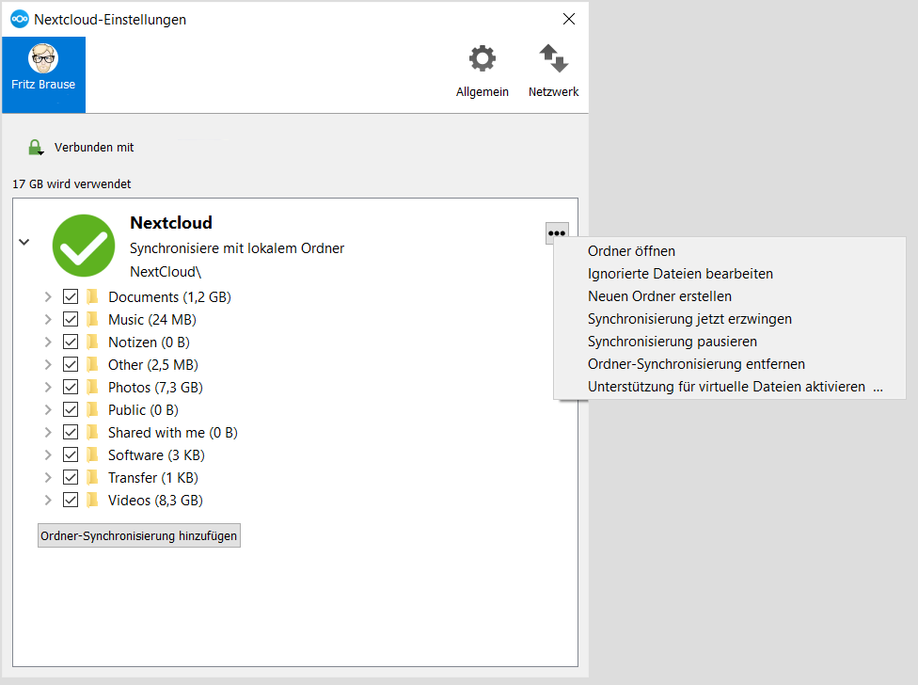Select the Software (3 KB) row
918x685 pixels.
tap(156, 454)
